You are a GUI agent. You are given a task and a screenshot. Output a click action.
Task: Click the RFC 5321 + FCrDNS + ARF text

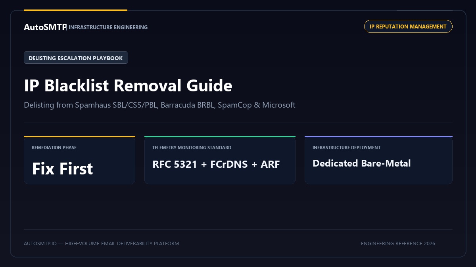point(216,164)
